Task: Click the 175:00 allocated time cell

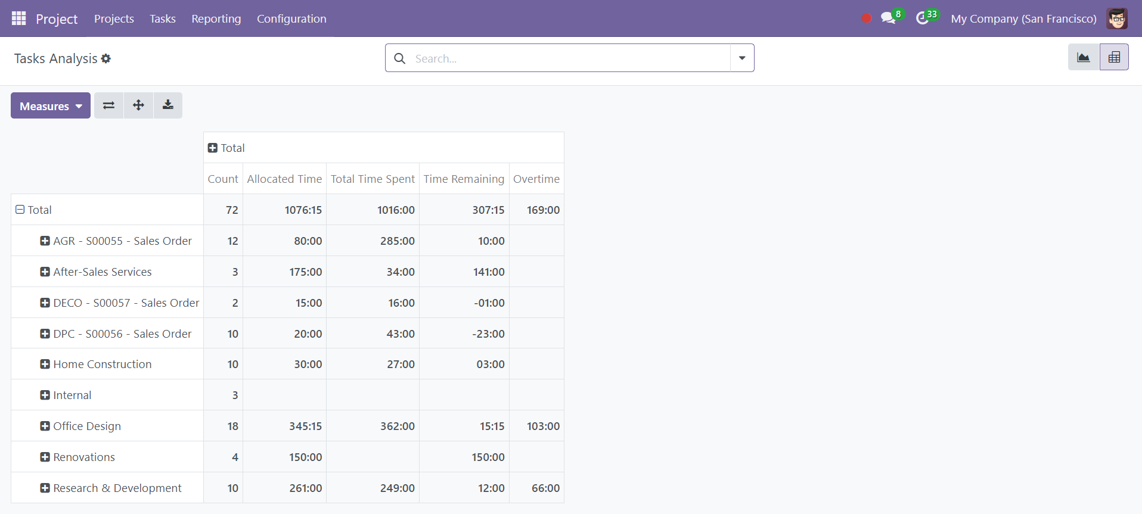Action: 284,272
